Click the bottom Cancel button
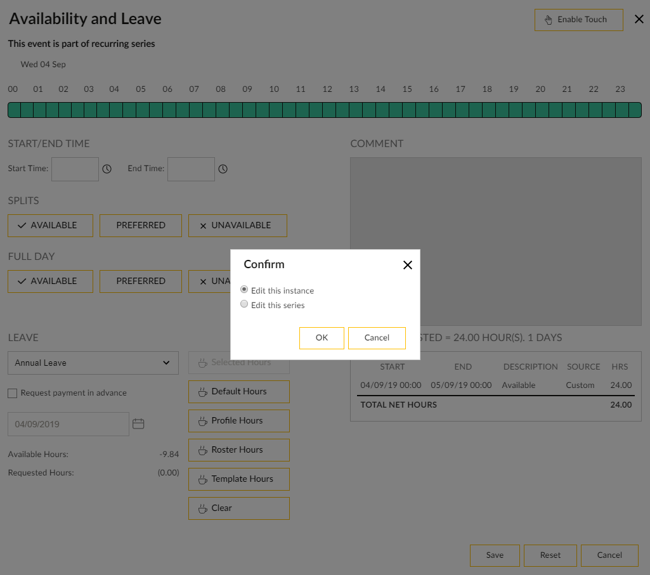650x575 pixels. pyautogui.click(x=609, y=555)
